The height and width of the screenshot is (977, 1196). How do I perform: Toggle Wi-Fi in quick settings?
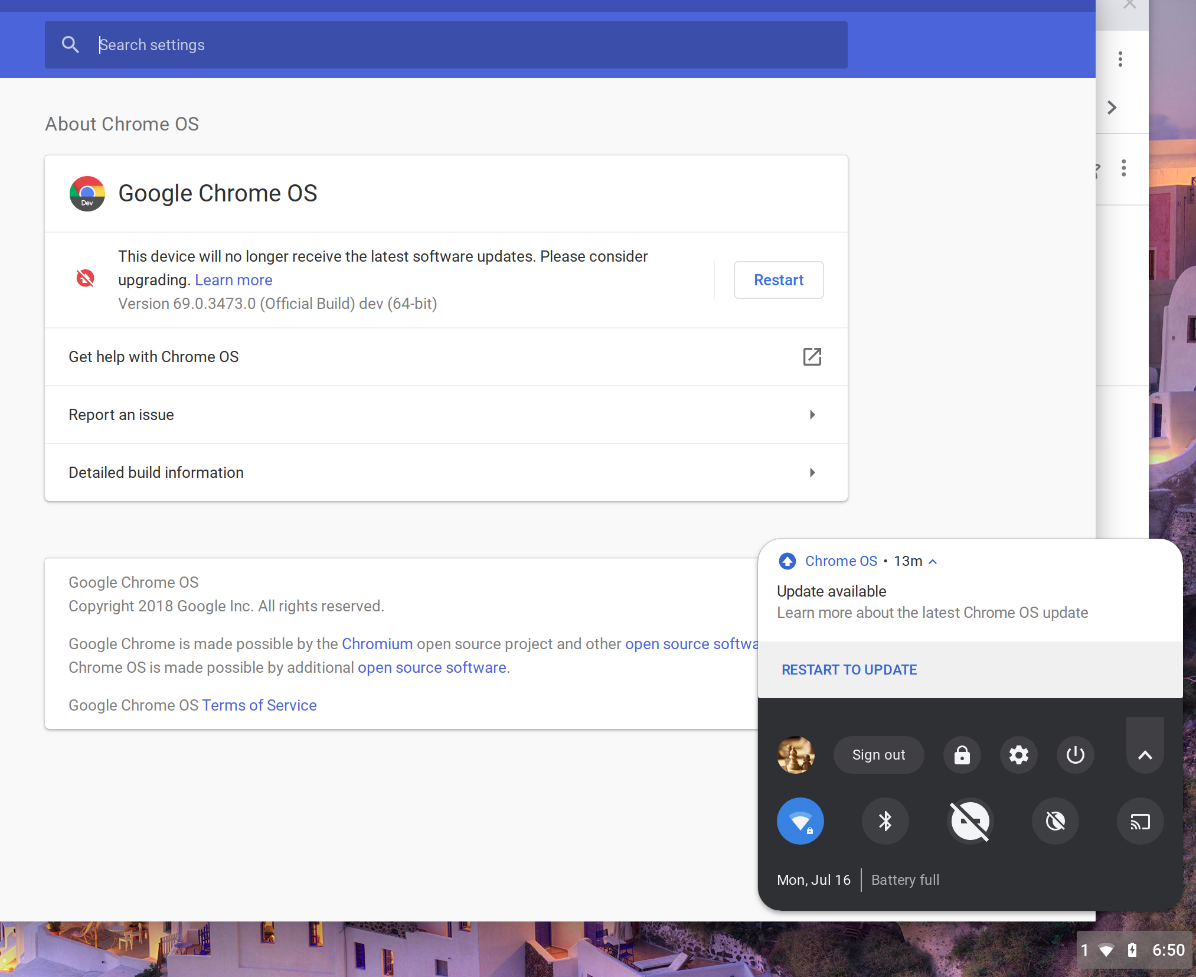(x=800, y=821)
